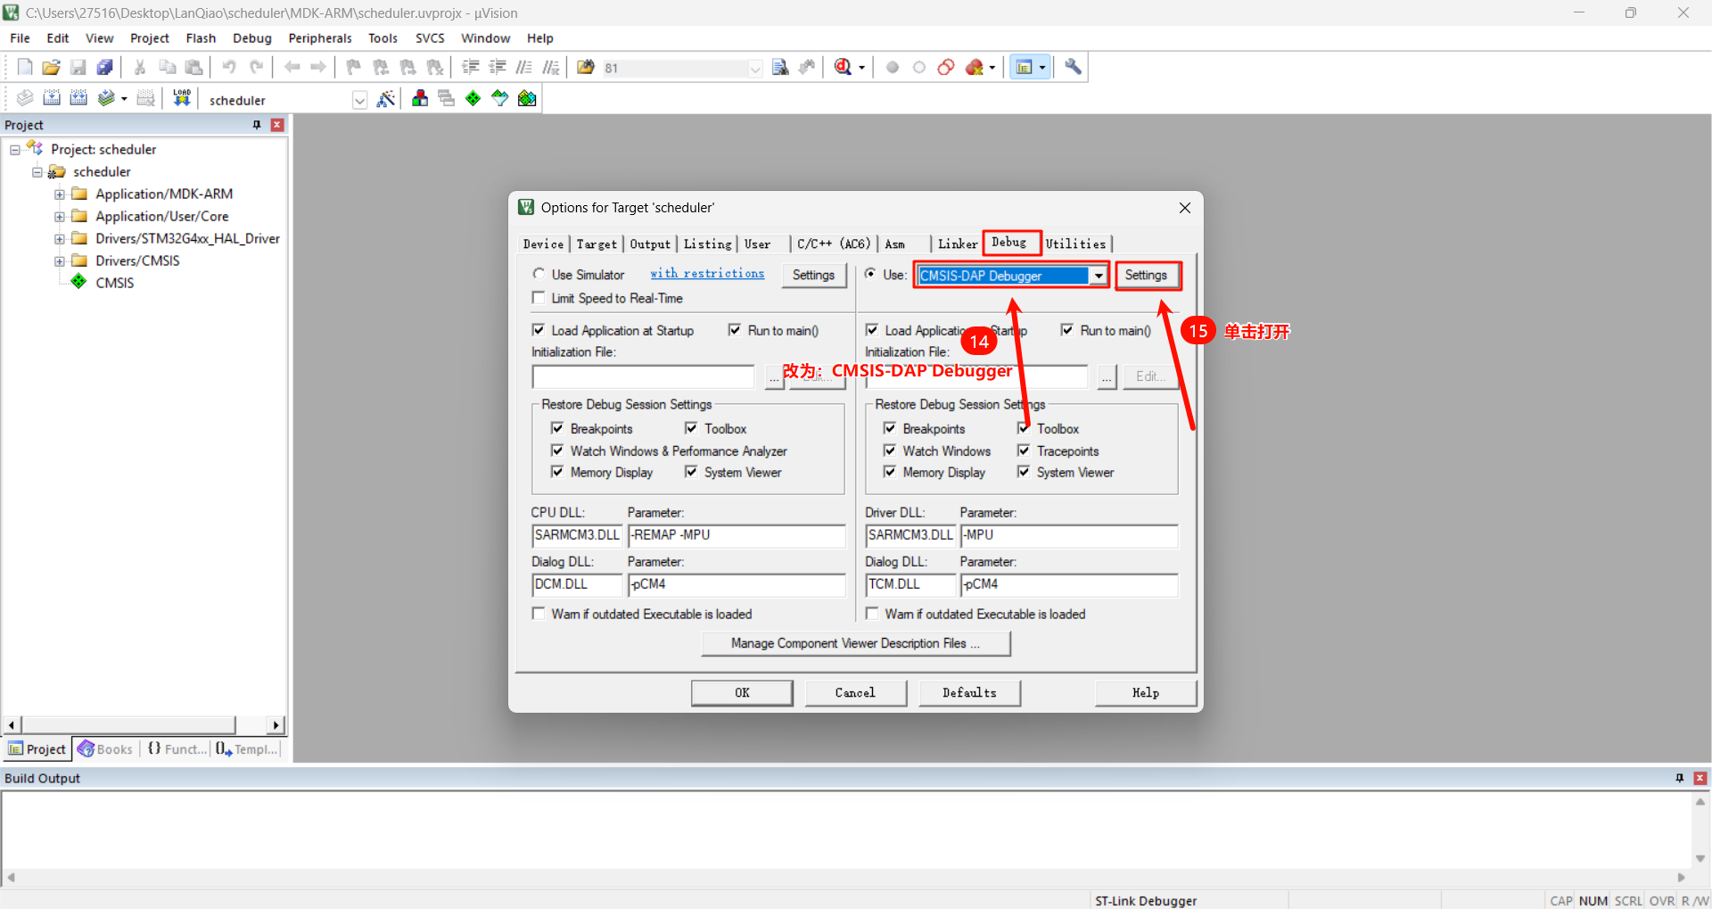
Task: Click the CPU DLL input field
Action: click(x=577, y=535)
